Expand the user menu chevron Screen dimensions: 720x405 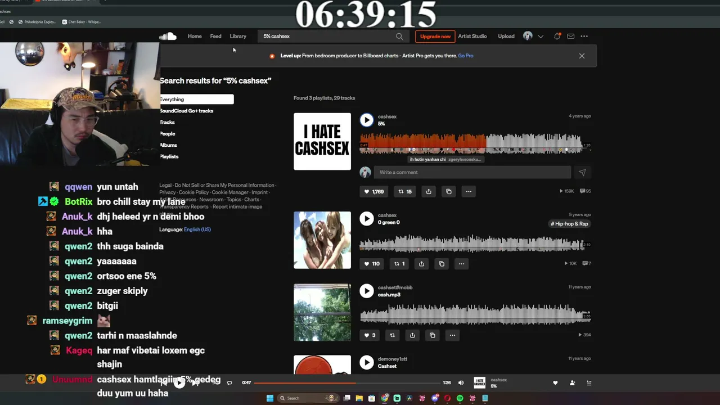(541, 37)
